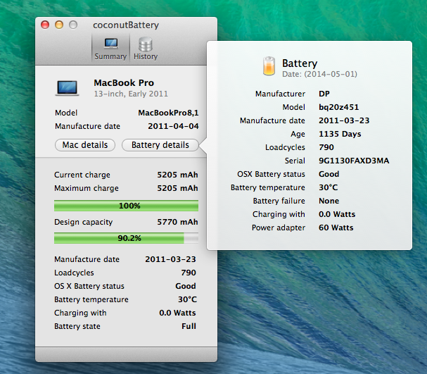
Task: Select the 2011-04-04 manufacture date
Action: pyautogui.click(x=173, y=126)
